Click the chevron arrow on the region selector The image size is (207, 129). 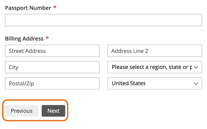pos(196,67)
